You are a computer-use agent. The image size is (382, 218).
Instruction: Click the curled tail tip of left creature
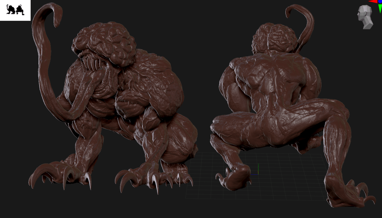point(56,17)
